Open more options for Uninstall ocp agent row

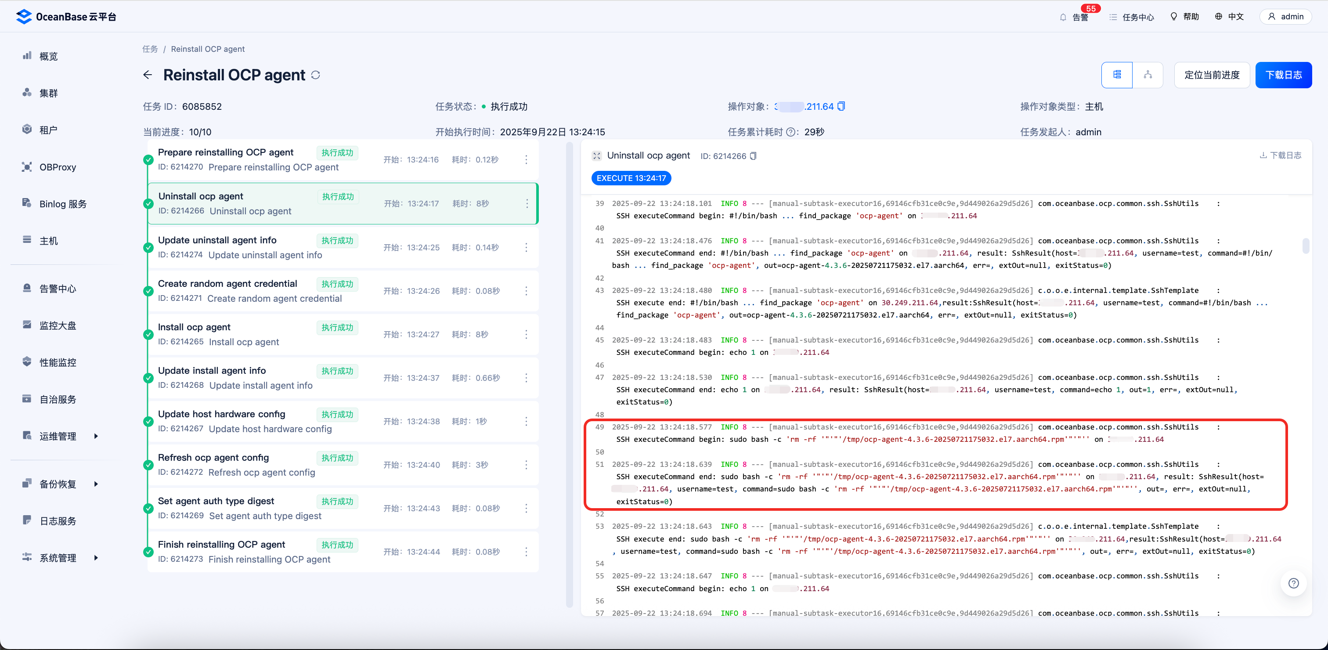coord(527,204)
